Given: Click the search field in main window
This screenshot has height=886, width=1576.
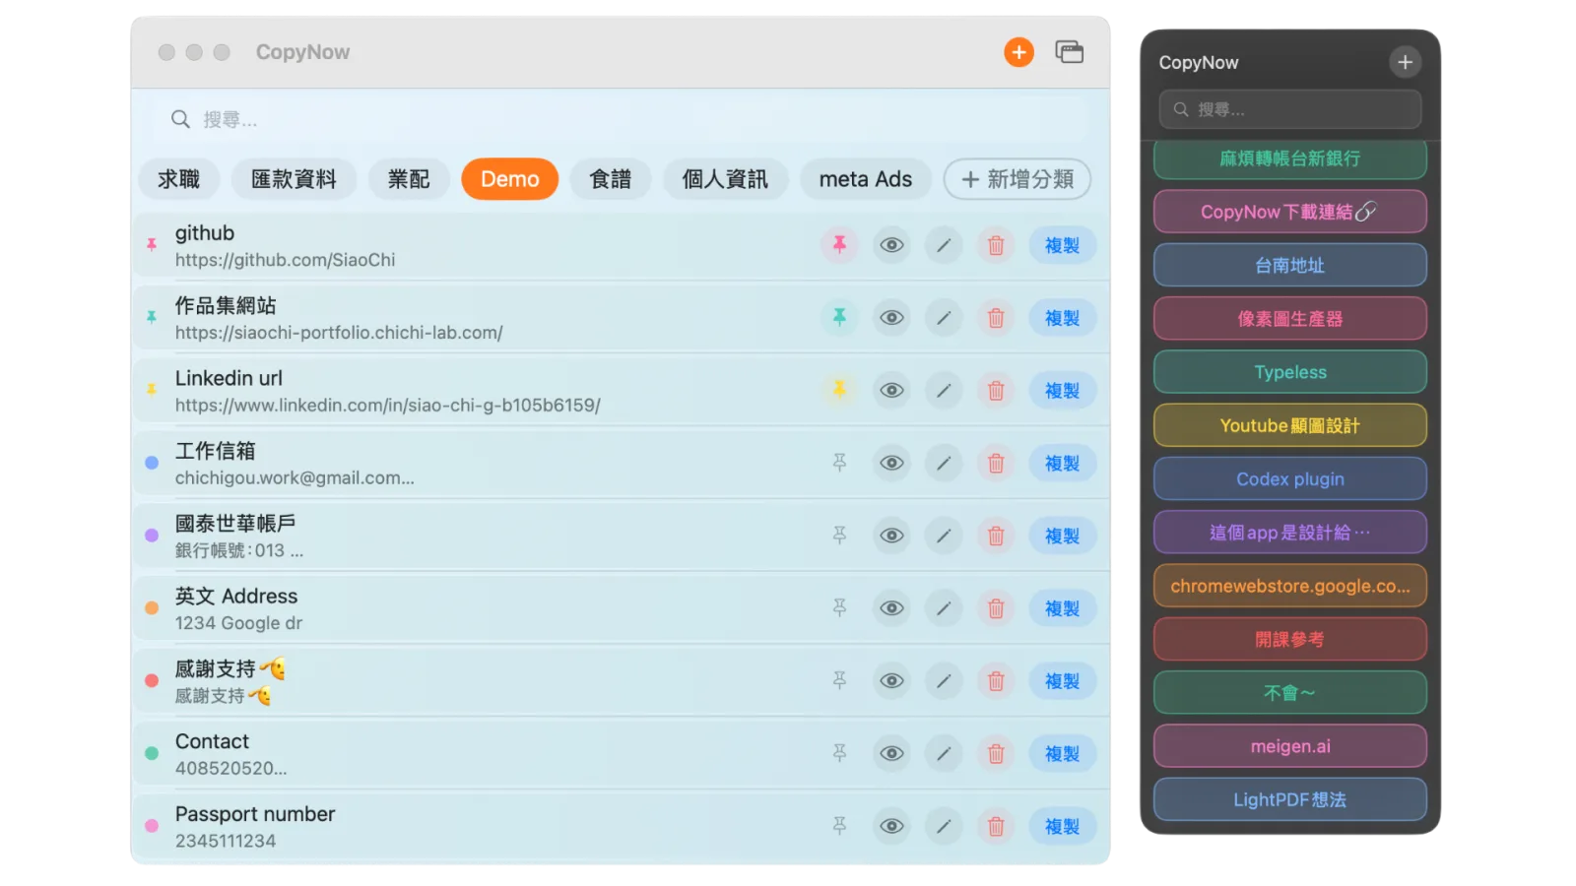Looking at the screenshot, I should (x=621, y=119).
